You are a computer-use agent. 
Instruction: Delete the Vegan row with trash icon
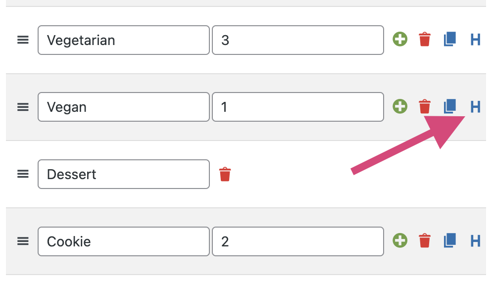(x=425, y=106)
